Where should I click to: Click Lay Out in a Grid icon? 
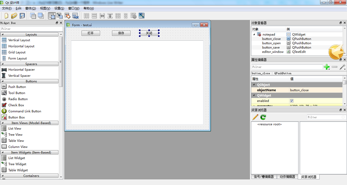[118, 16]
